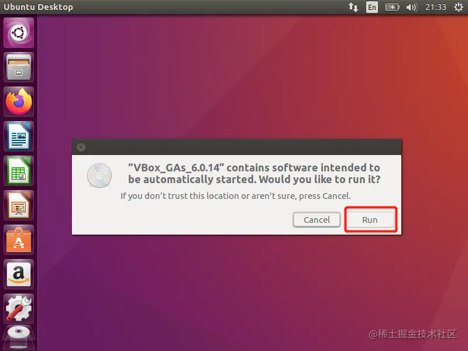Screen dimensions: 468x351
Task: Cancel the autorun dialog
Action: 316,220
